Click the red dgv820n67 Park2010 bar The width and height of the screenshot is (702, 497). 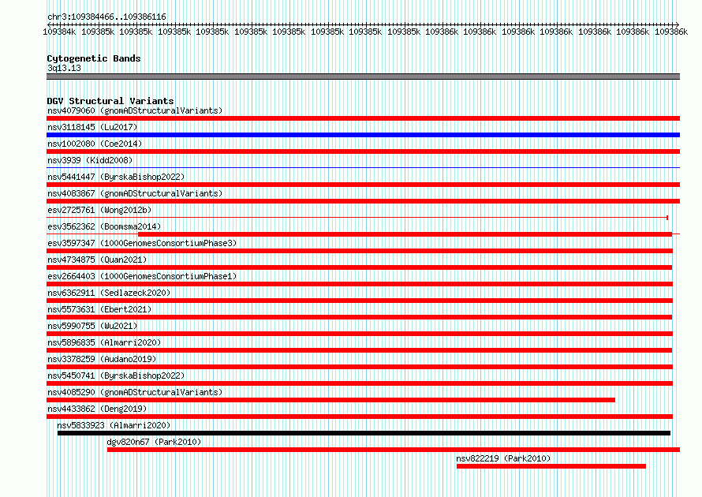click(x=394, y=450)
